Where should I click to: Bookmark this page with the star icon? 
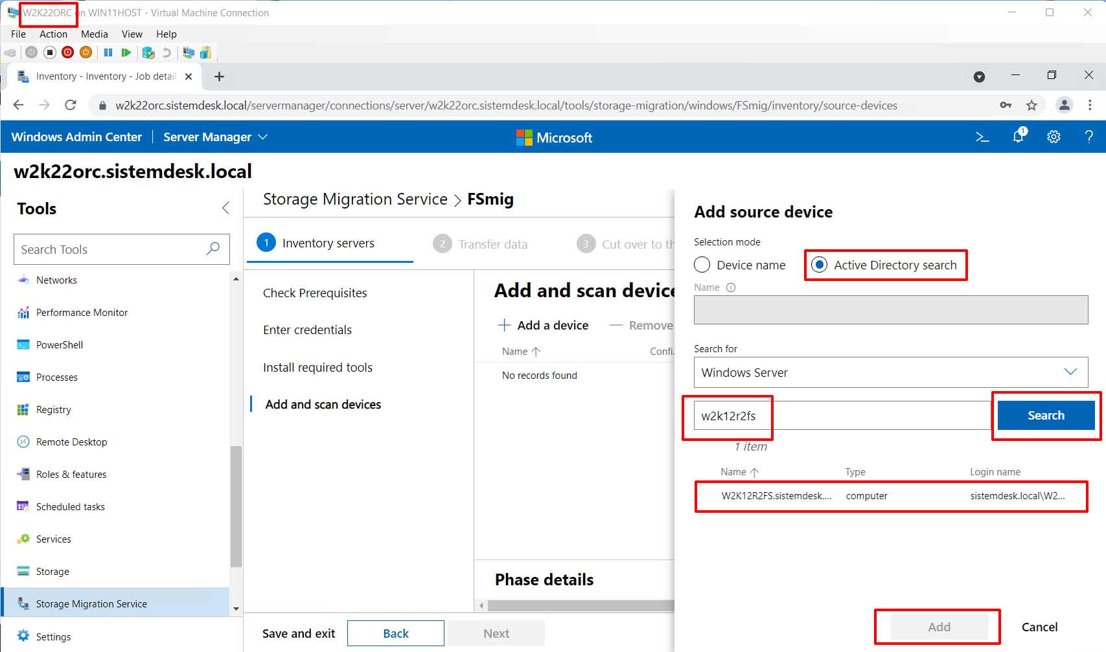1031,105
